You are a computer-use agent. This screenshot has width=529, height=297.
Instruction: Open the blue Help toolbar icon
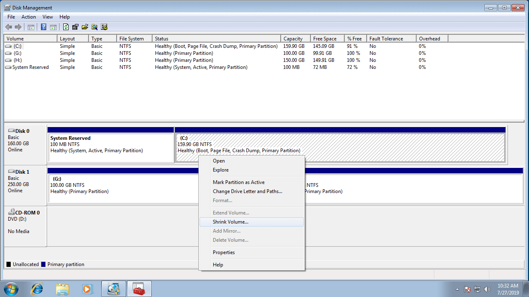(x=43, y=27)
